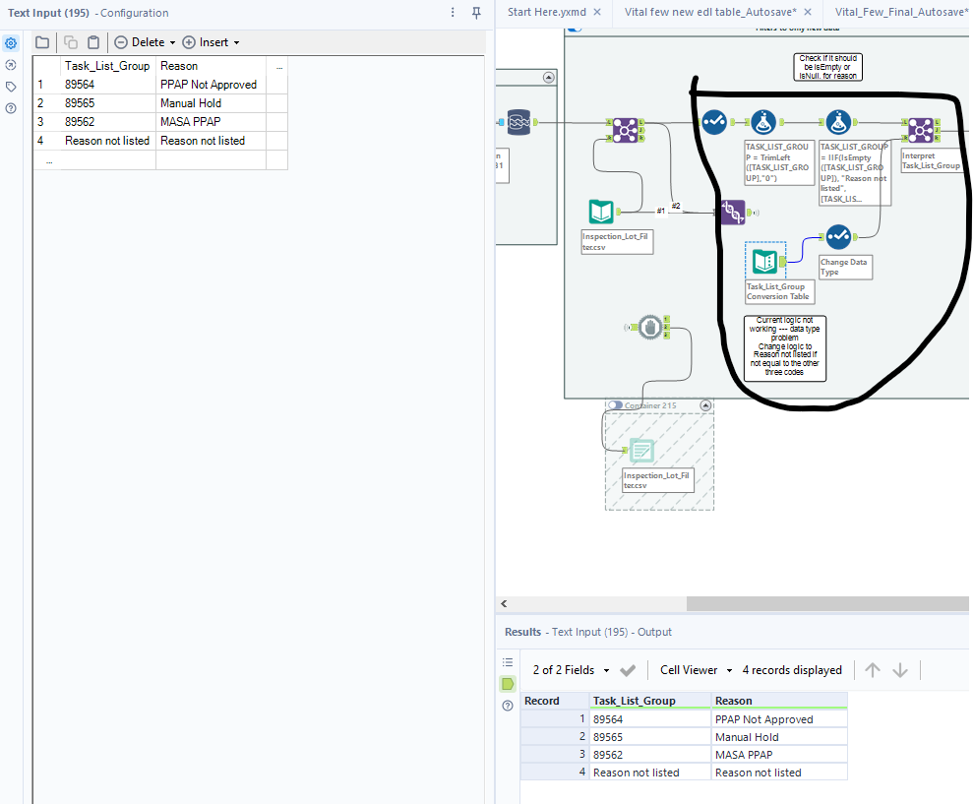Click the open file folder icon in Configuration
Image resolution: width=974 pixels, height=804 pixels.
click(x=42, y=42)
